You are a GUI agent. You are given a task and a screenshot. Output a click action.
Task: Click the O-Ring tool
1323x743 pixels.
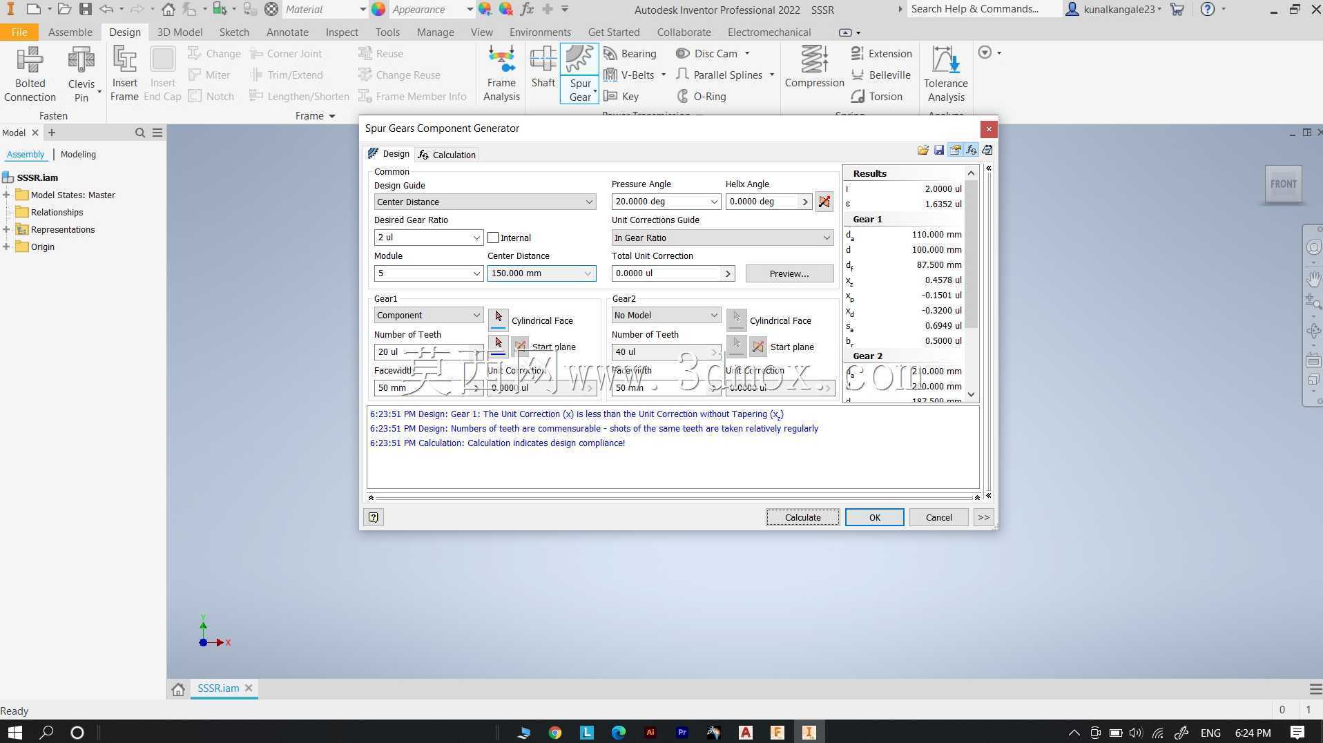pos(701,97)
